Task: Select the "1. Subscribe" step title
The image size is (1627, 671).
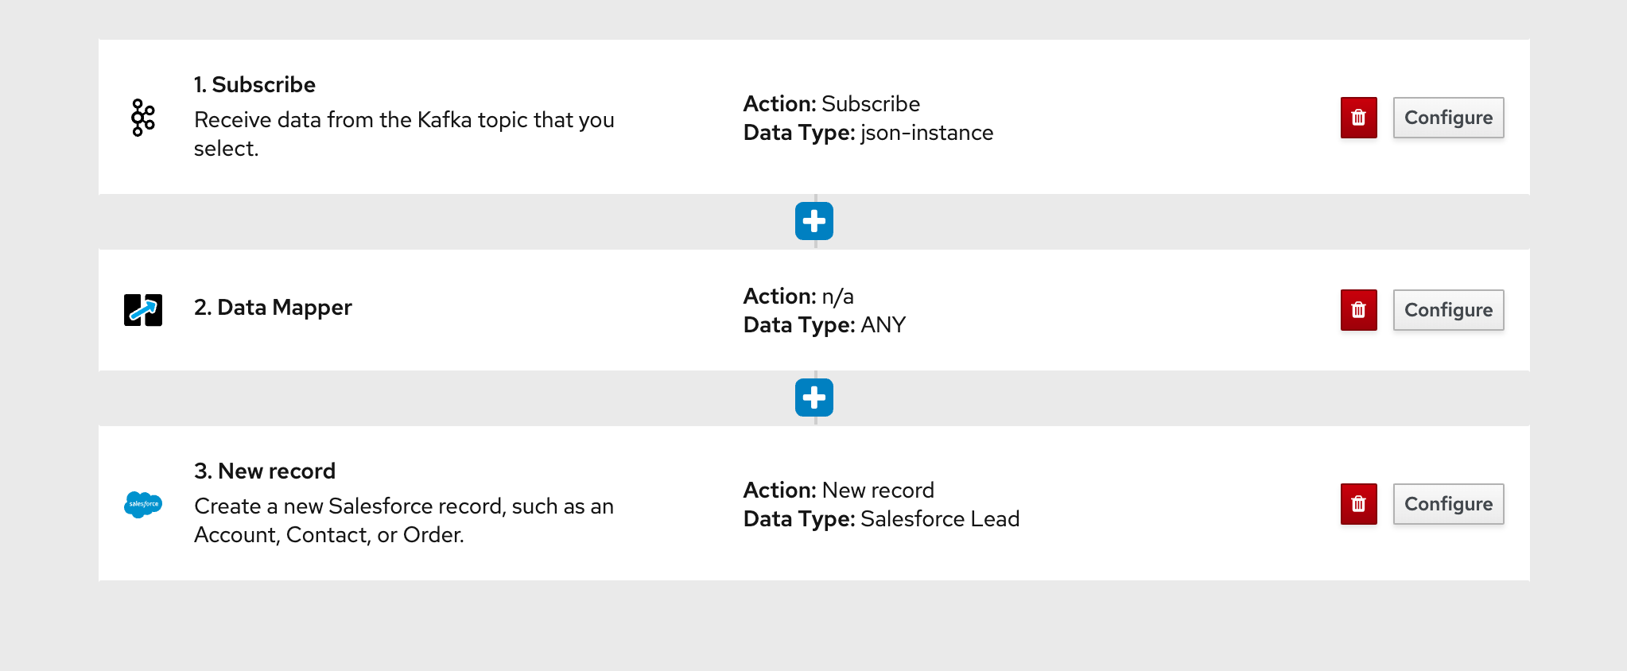Action: coord(254,84)
